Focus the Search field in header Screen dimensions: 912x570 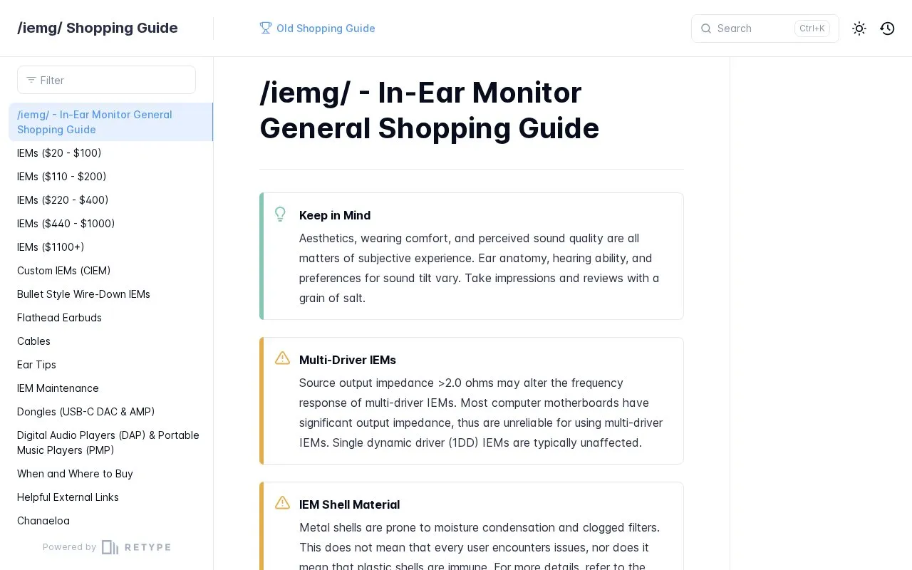point(765,28)
